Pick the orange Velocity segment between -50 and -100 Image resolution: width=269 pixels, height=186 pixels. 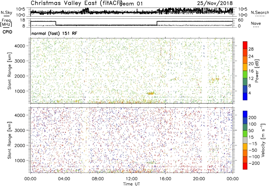pos(245,153)
